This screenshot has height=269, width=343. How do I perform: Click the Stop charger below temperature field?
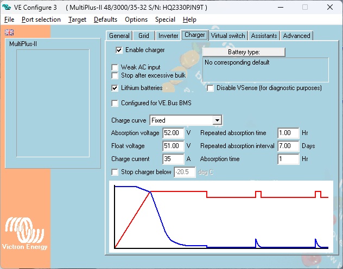coord(185,172)
